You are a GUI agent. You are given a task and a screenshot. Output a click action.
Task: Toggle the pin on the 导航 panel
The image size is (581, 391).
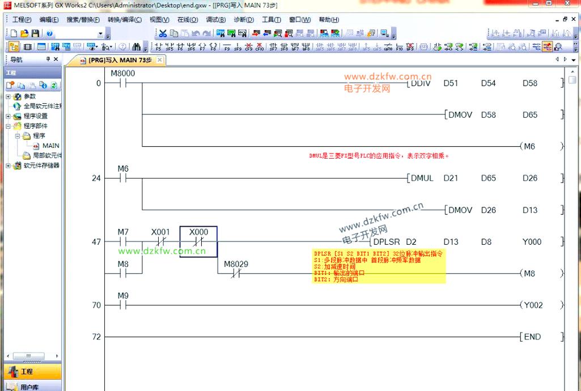[48, 59]
